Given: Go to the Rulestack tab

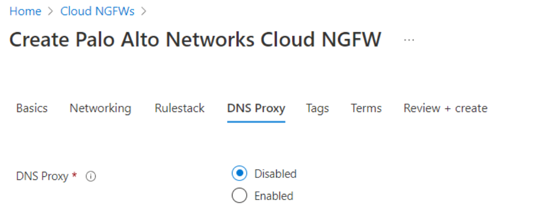Looking at the screenshot, I should pyautogui.click(x=179, y=108).
